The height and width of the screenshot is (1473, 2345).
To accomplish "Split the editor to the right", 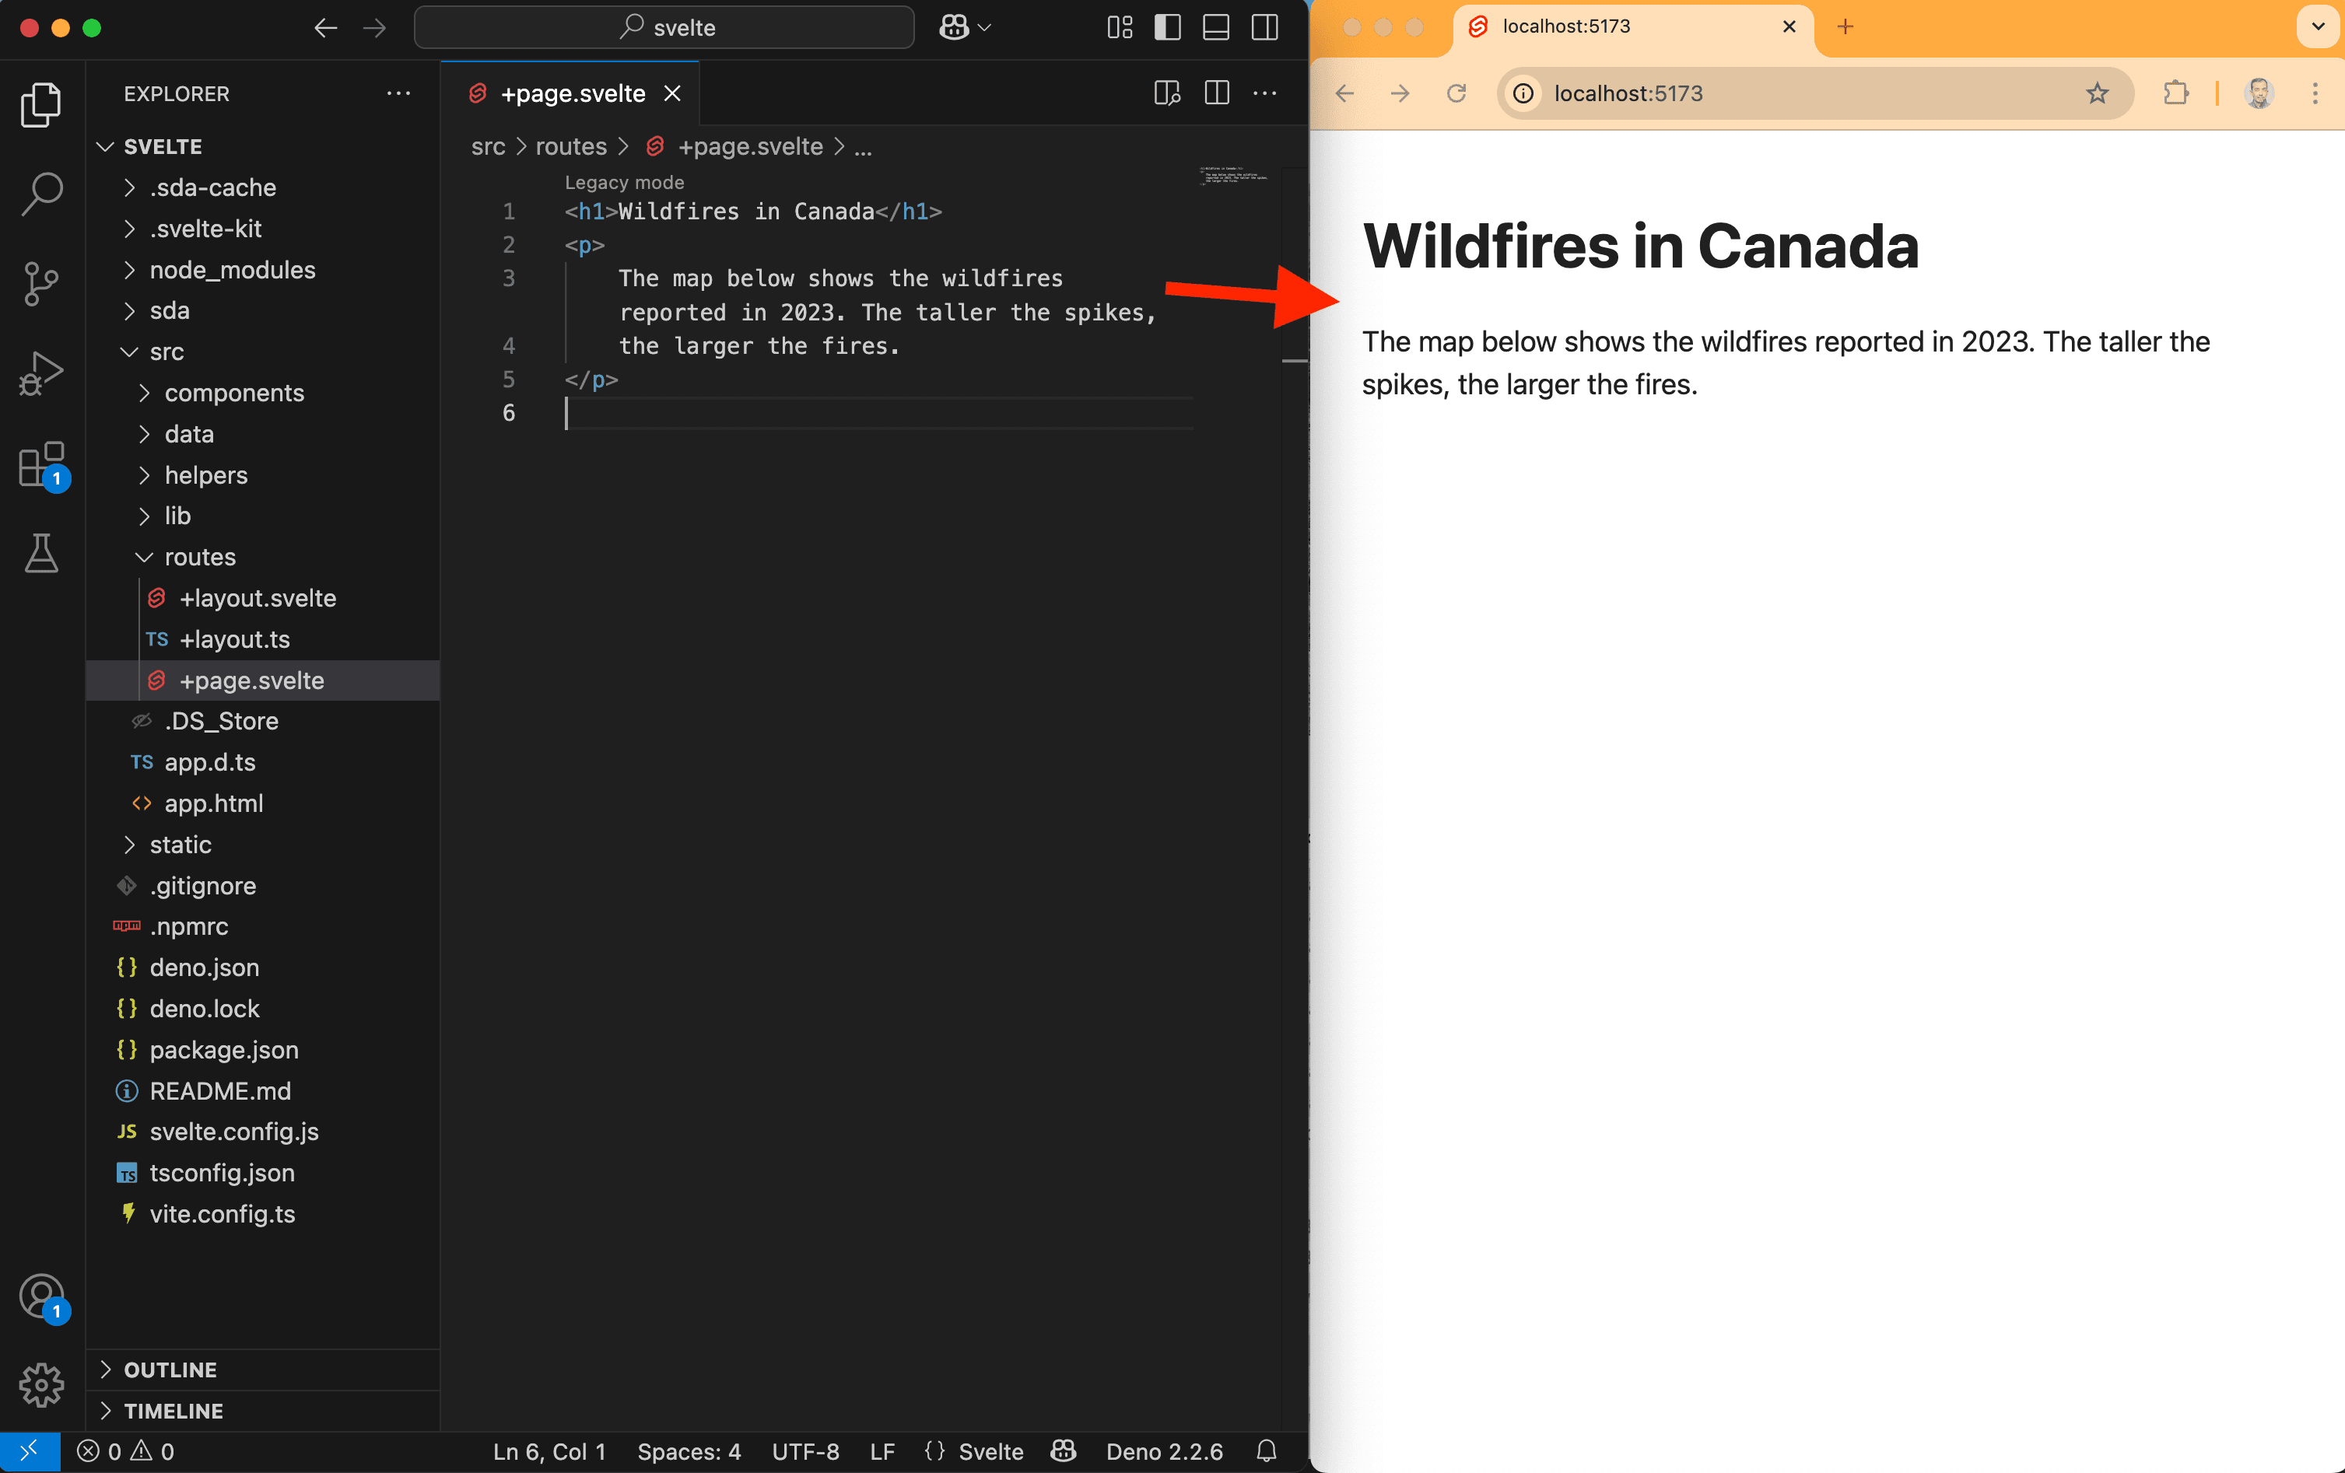I will [1216, 93].
